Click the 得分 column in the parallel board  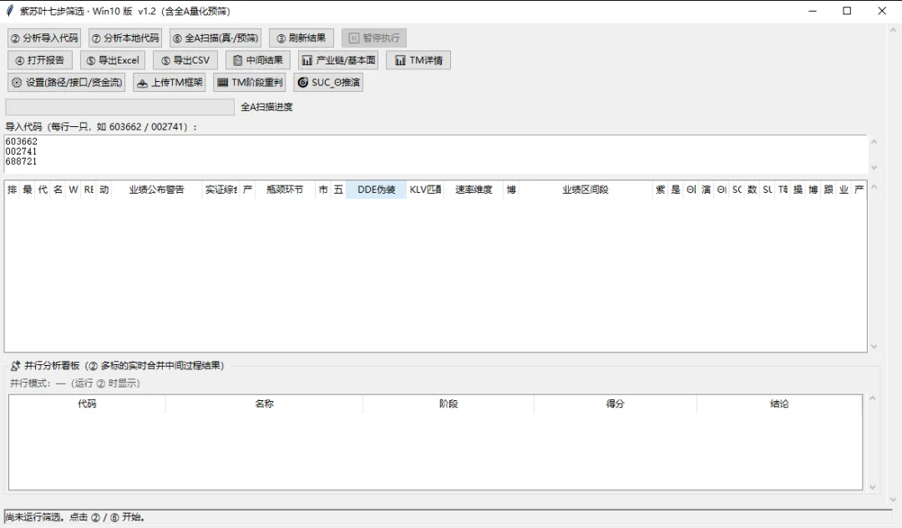[x=615, y=404]
